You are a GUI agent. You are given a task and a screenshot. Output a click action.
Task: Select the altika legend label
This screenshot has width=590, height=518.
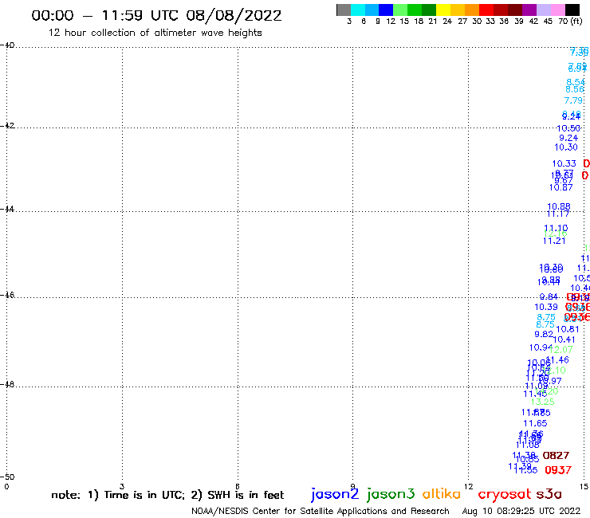point(442,493)
